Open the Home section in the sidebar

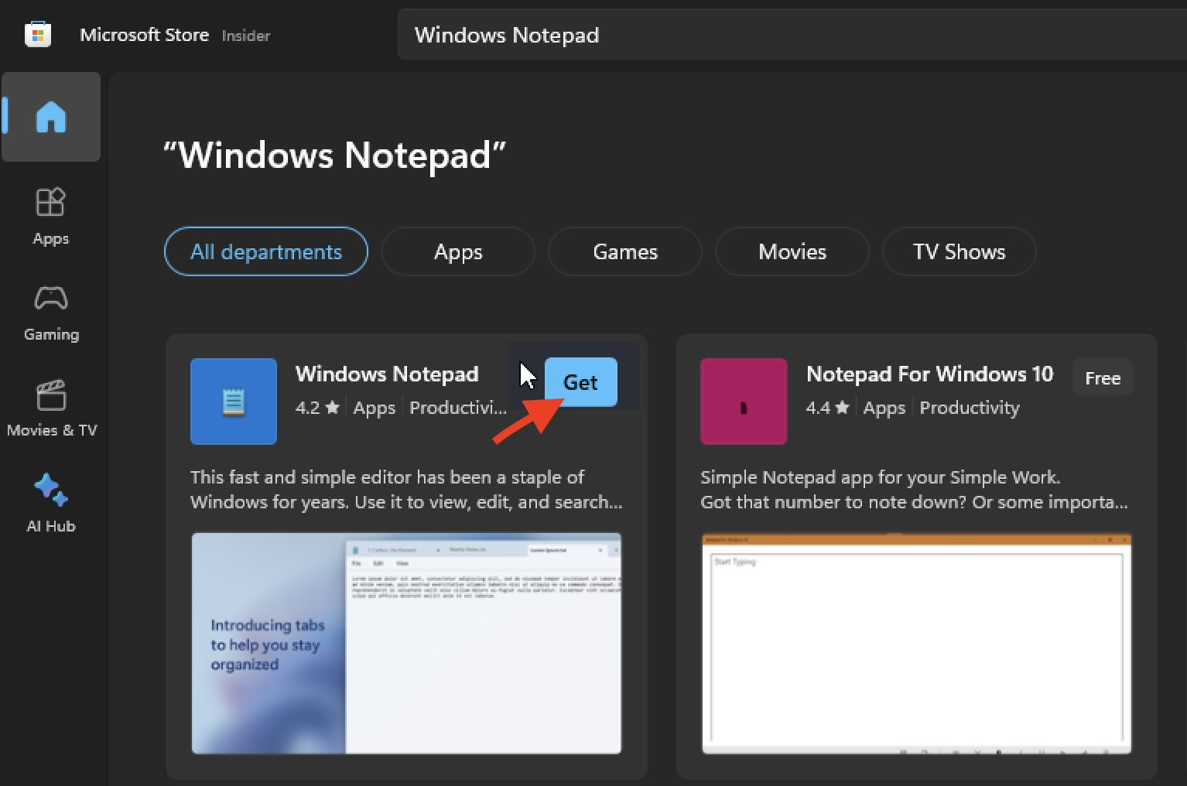[x=51, y=117]
